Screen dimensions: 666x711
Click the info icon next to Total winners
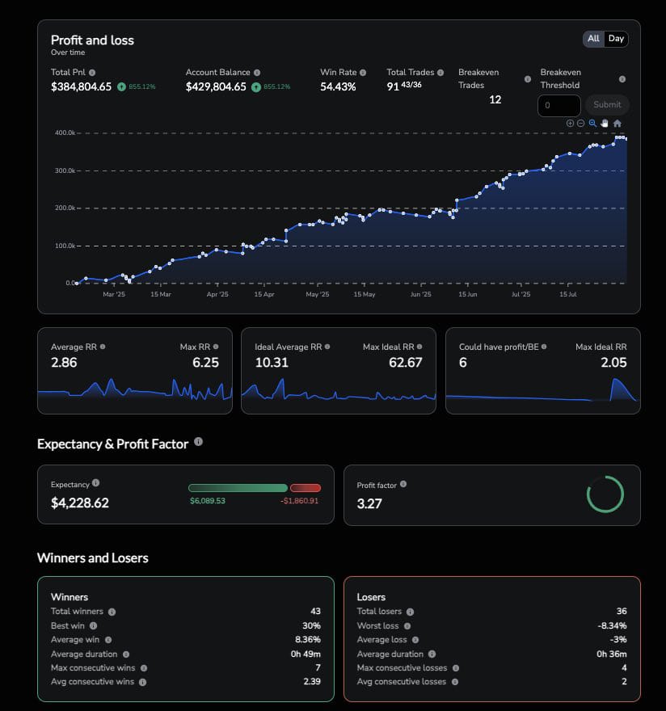click(111, 612)
